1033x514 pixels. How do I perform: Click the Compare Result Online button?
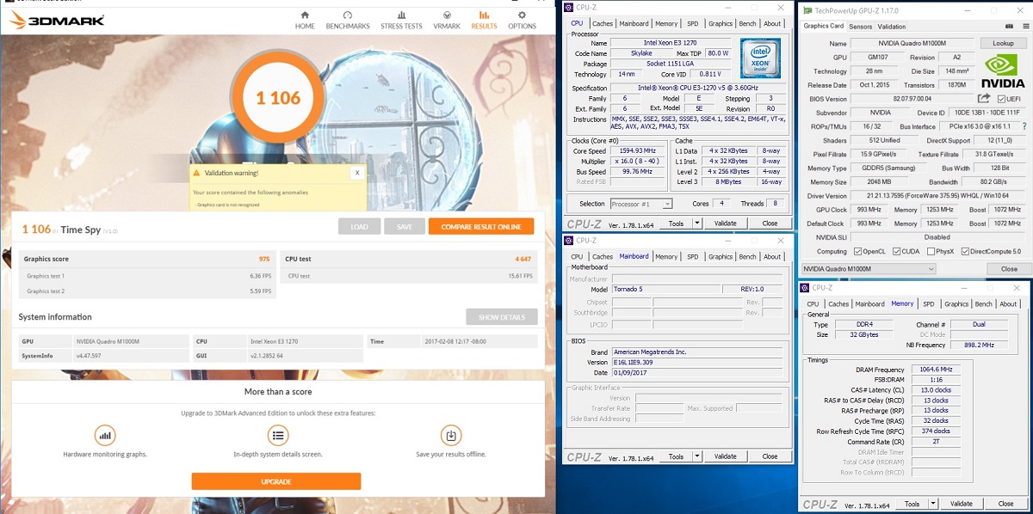point(481,226)
